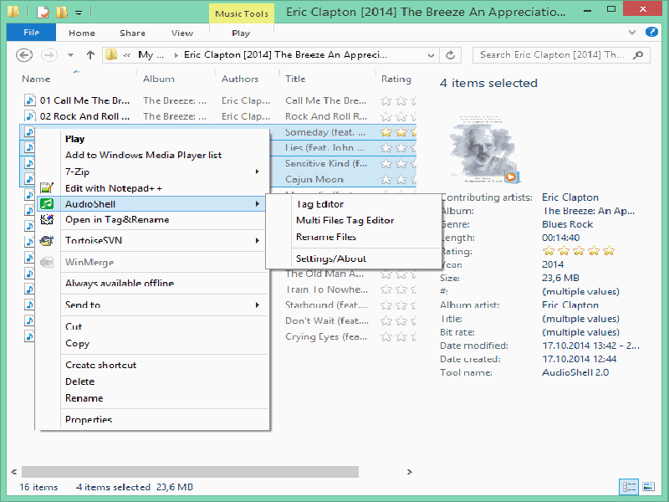Click the New folder quick access icon

tap(62, 12)
